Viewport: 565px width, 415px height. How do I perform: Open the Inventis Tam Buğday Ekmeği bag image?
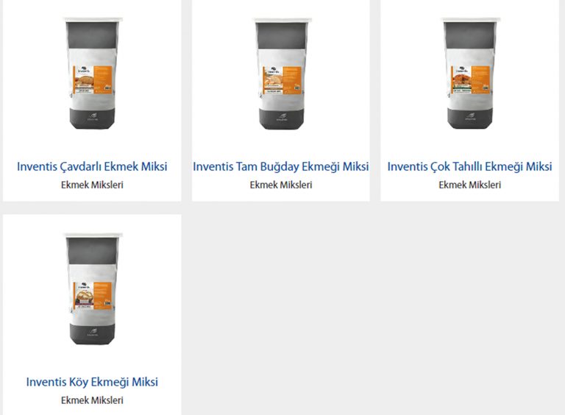coord(282,74)
